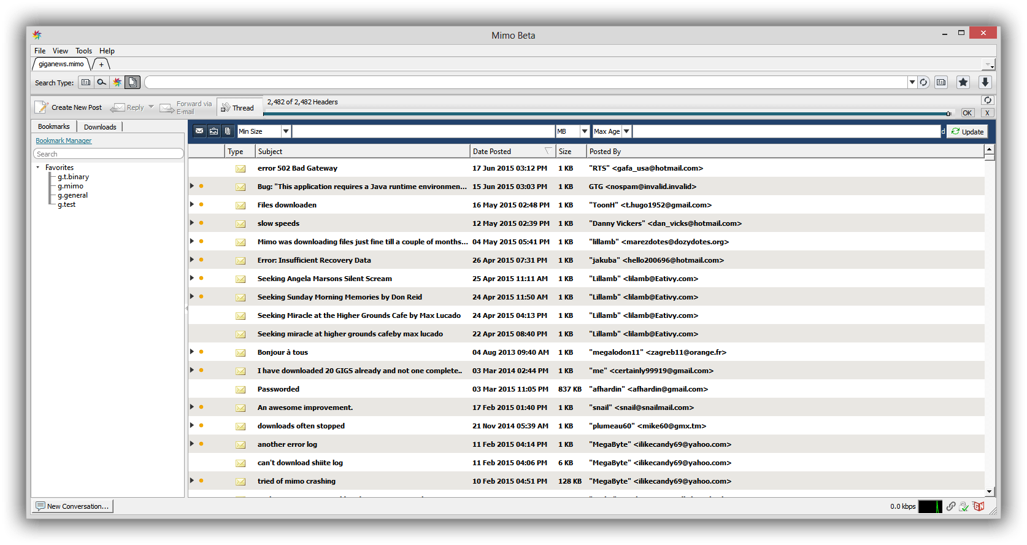1027x545 pixels.
Task: Select the giganews.mimo tab
Action: pos(61,64)
